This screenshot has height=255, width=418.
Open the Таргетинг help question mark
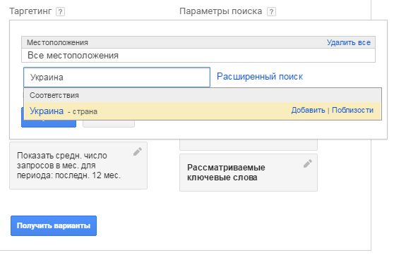pos(60,12)
